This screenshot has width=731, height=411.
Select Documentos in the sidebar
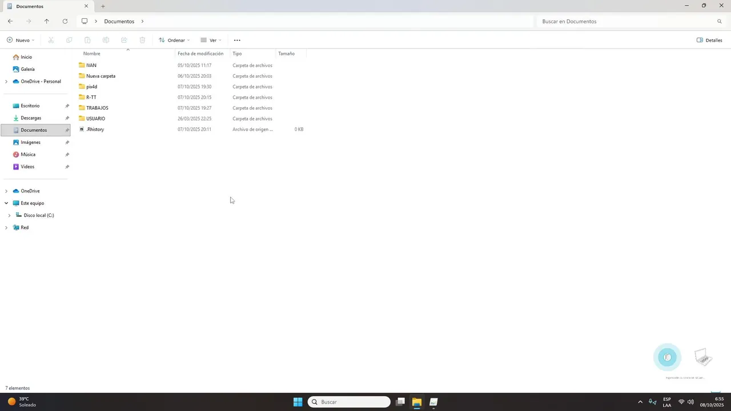point(35,130)
